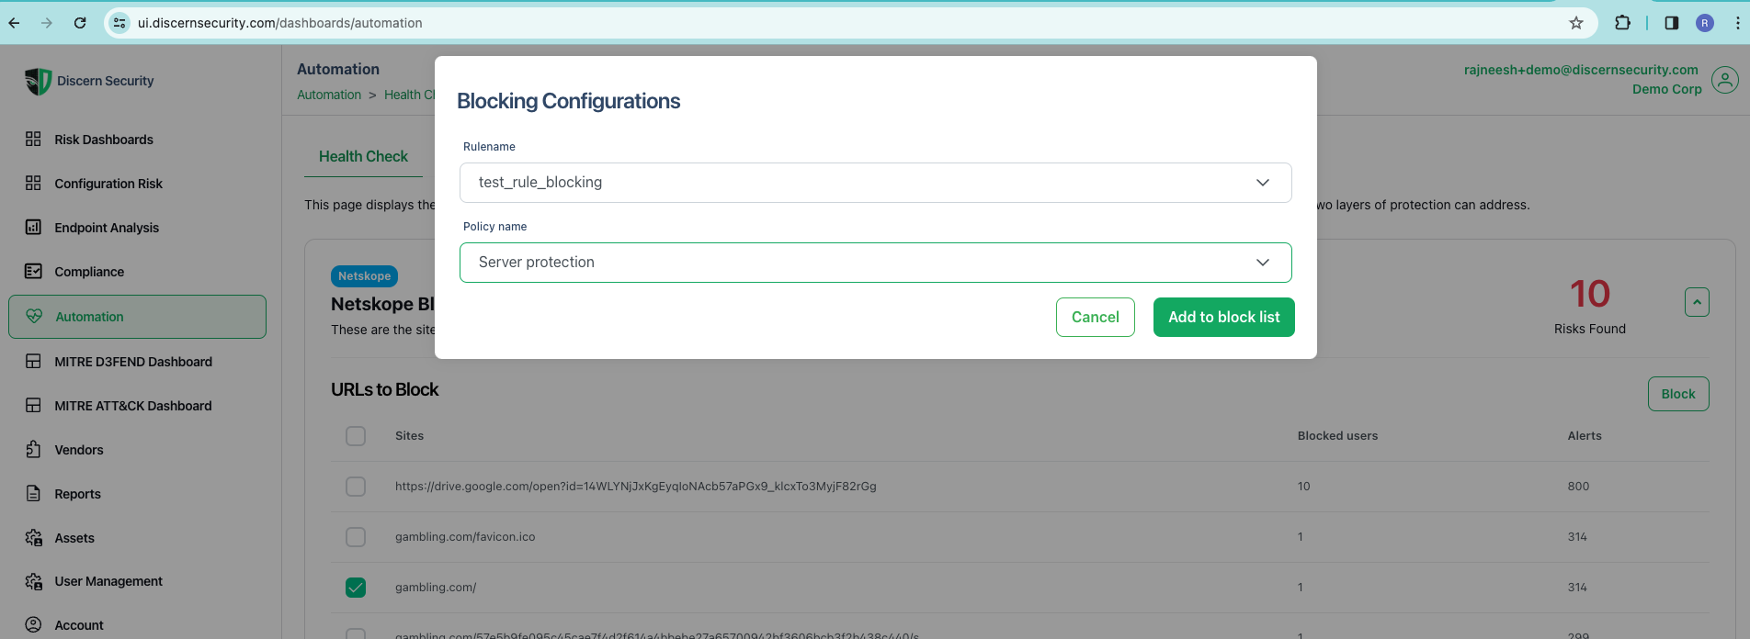Open Assets menu item

tap(74, 538)
